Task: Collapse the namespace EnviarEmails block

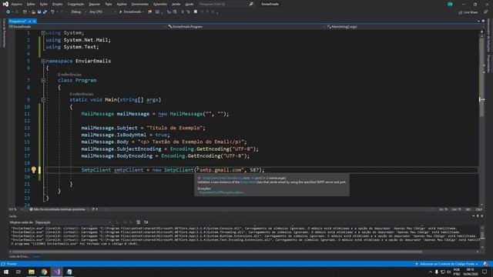Action: pos(43,61)
